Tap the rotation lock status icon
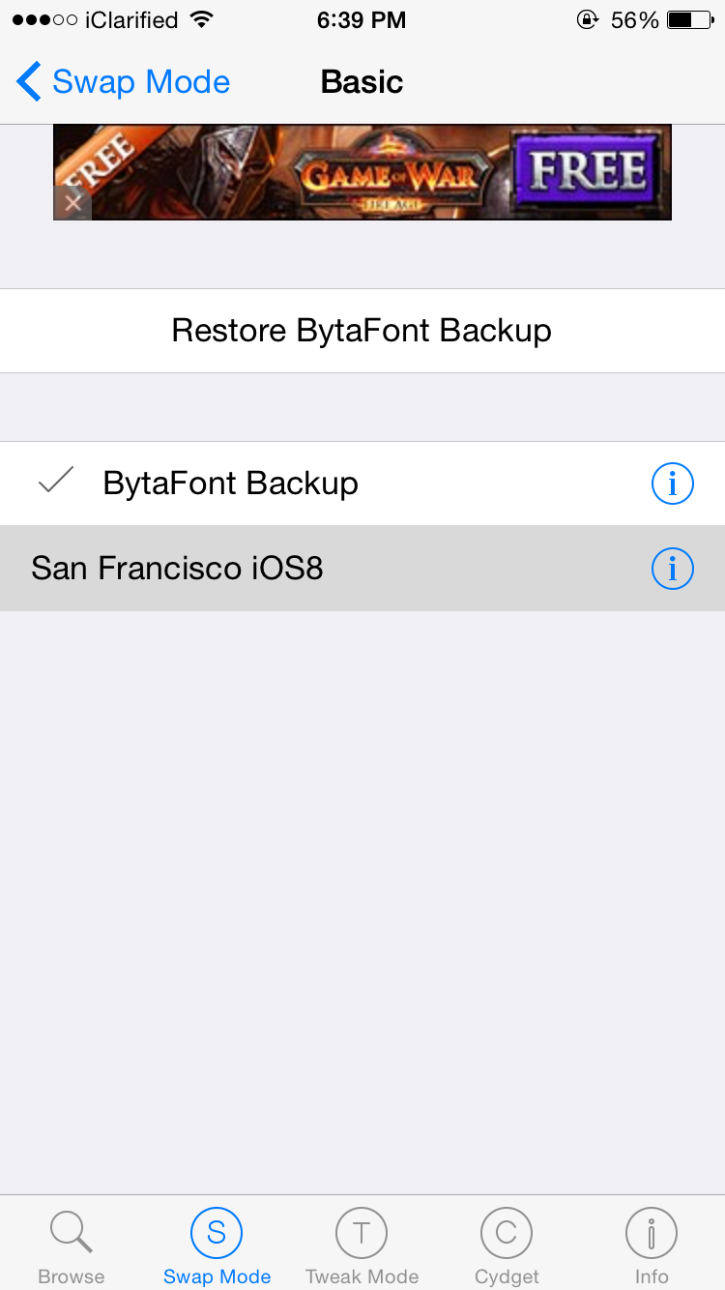Screen dimensions: 725x1290 [588, 20]
